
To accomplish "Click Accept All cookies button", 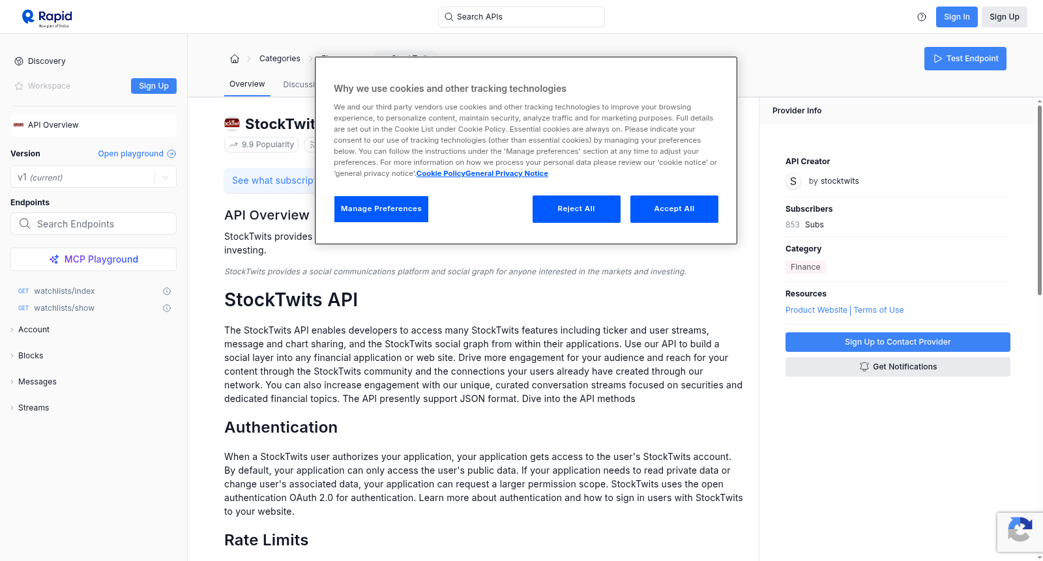I will pyautogui.click(x=674, y=209).
